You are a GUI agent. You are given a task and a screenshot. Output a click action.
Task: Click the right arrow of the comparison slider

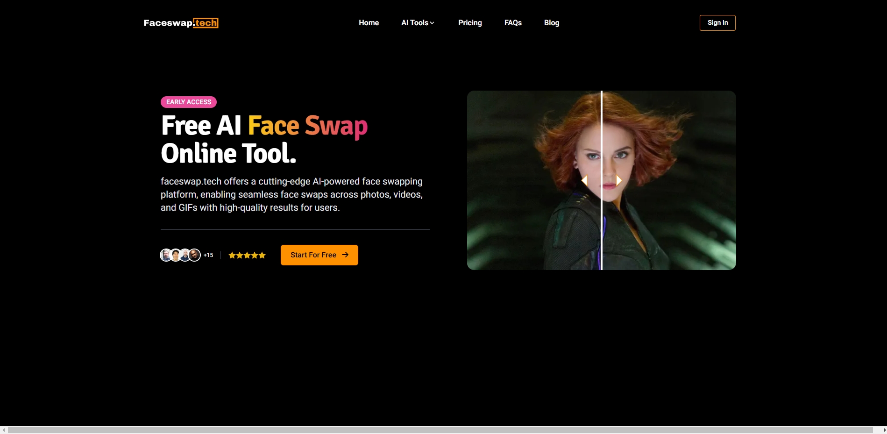(619, 180)
